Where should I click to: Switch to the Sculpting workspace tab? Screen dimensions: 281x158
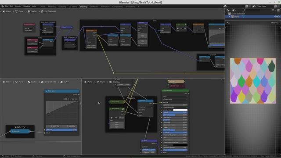point(62,7)
